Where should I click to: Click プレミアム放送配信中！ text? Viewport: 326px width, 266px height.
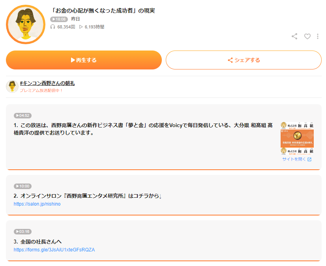(41, 90)
